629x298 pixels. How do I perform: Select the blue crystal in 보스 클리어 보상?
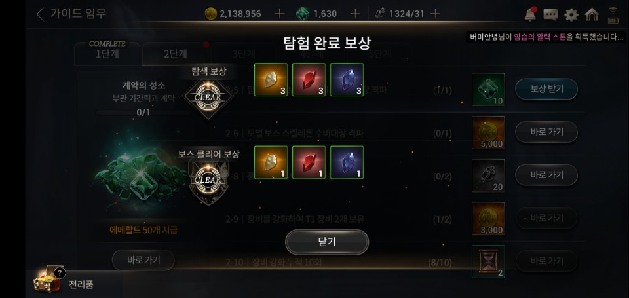point(347,162)
